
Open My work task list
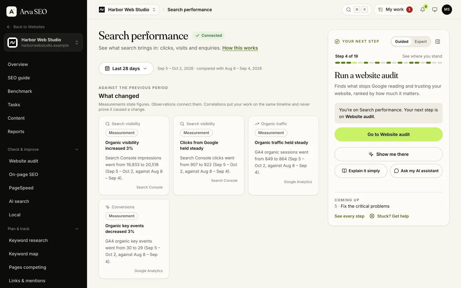[x=395, y=10]
